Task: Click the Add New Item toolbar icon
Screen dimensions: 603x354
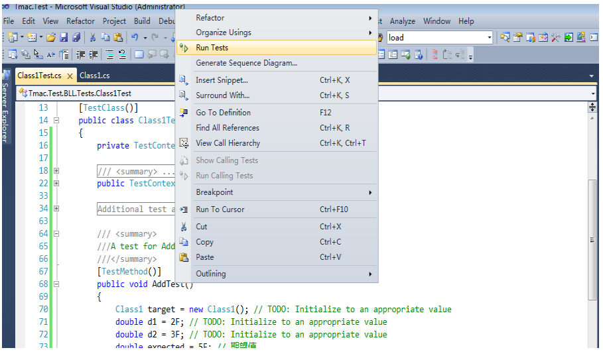Action: pyautogui.click(x=32, y=37)
